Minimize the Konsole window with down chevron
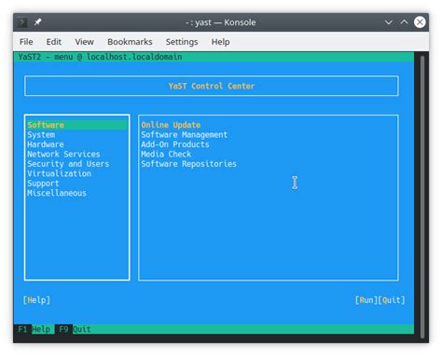 pos(389,22)
